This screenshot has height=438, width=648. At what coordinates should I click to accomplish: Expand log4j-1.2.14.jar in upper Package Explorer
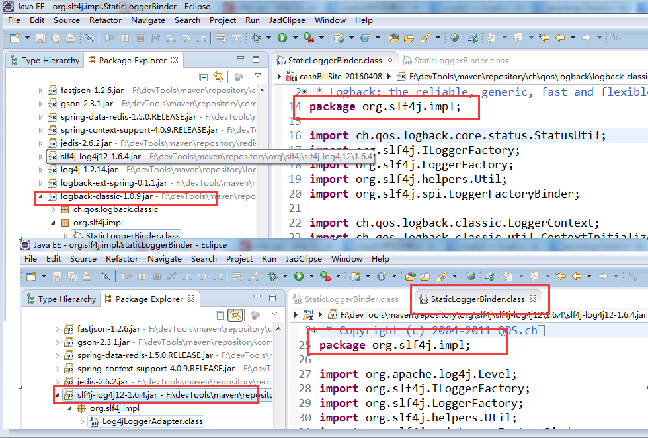(40, 170)
